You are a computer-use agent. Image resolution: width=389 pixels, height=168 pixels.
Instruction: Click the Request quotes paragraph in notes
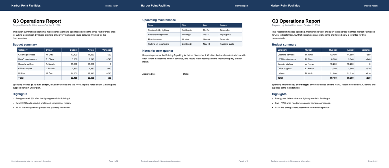click(194, 58)
